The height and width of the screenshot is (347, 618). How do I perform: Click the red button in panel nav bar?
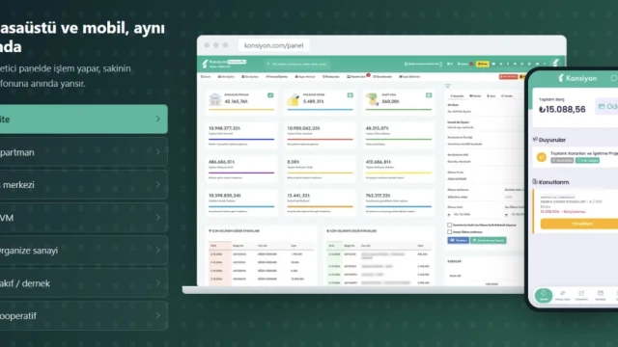(x=508, y=77)
